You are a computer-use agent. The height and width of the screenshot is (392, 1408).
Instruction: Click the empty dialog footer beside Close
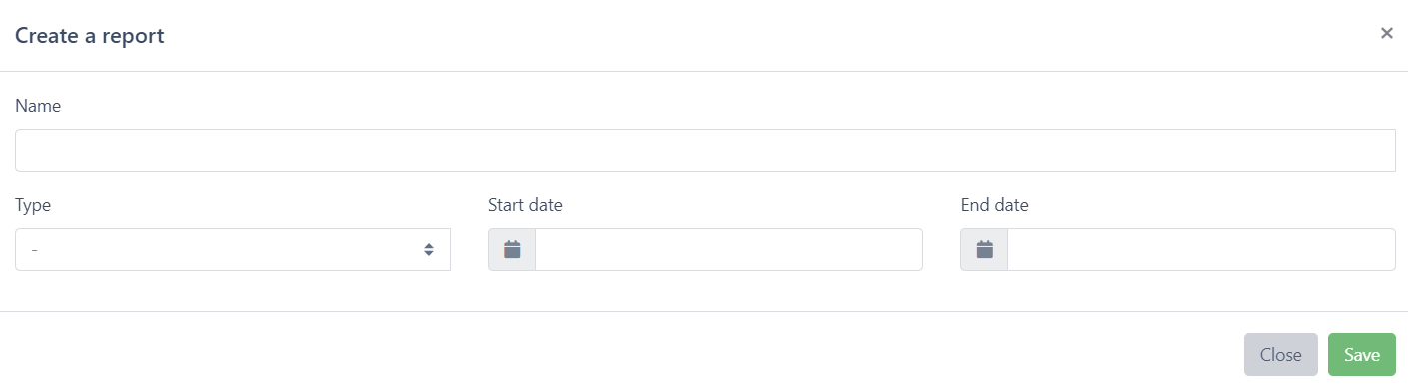point(620,354)
